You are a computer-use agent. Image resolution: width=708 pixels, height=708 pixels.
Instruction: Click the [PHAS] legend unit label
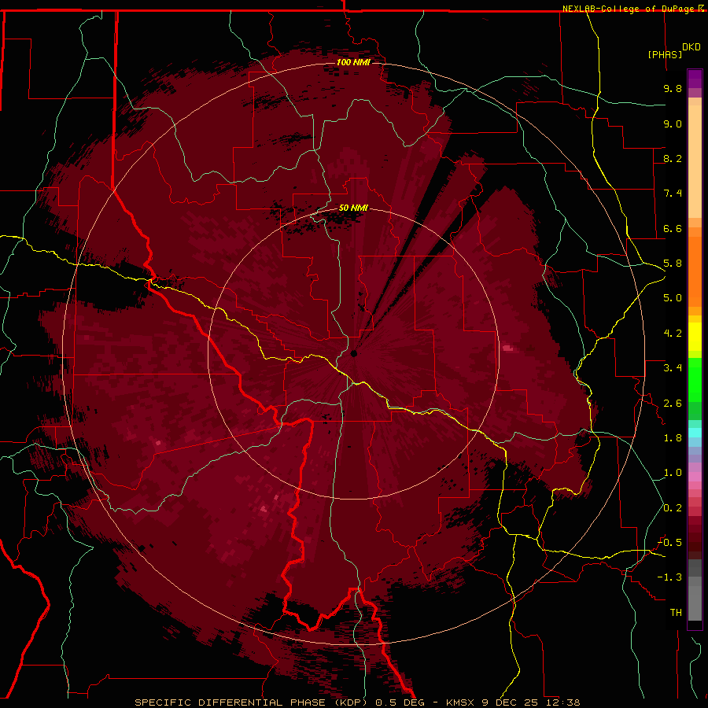click(x=665, y=54)
